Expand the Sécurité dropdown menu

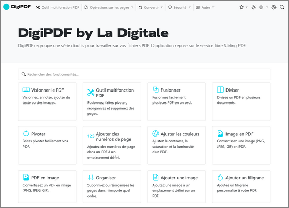click(x=179, y=7)
